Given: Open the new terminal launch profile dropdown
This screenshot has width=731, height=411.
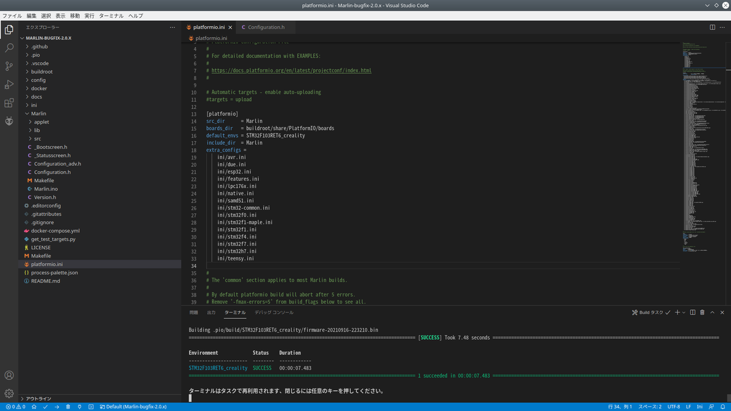Looking at the screenshot, I should point(684,312).
